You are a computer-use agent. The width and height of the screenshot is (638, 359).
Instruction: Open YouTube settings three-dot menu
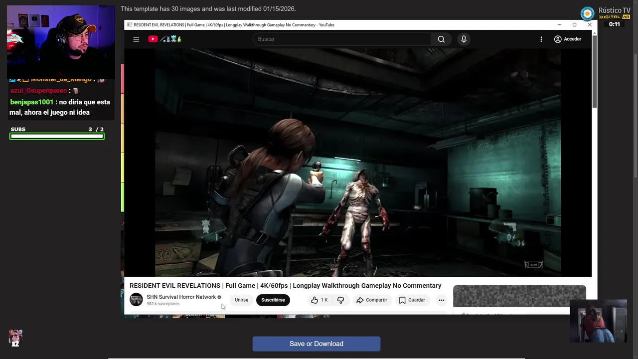click(541, 39)
